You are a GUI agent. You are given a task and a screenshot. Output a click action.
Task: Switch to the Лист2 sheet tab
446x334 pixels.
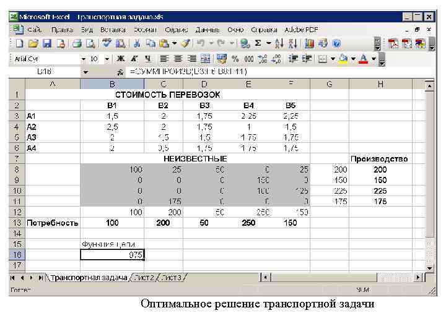click(x=144, y=278)
